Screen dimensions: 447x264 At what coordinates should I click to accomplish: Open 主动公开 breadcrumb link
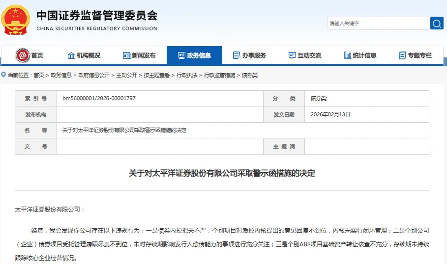126,75
